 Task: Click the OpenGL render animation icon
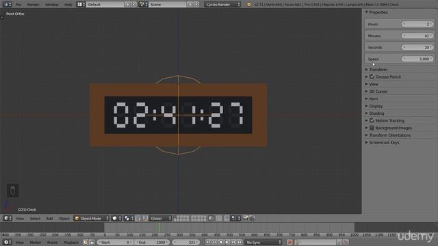[x=252, y=219]
